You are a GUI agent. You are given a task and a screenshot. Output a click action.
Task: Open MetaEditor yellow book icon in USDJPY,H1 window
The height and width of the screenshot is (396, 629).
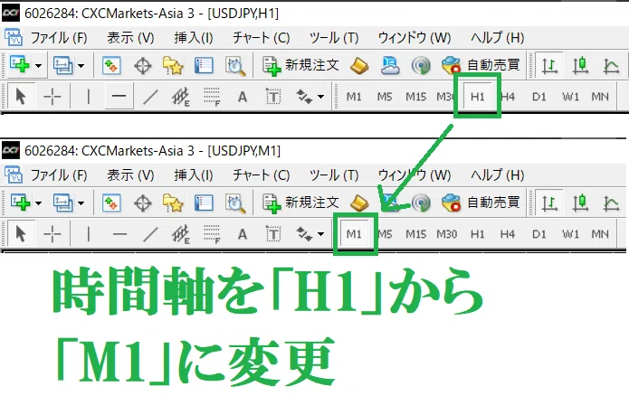[359, 65]
